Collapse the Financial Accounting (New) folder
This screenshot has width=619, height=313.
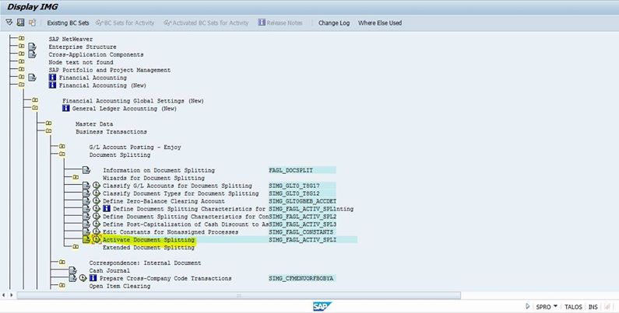[x=21, y=85]
